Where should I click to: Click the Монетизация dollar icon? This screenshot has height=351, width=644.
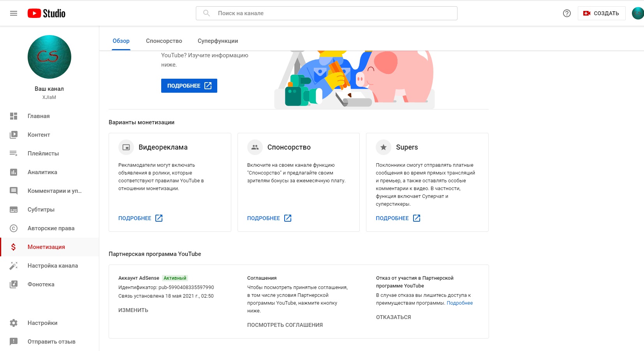14,247
